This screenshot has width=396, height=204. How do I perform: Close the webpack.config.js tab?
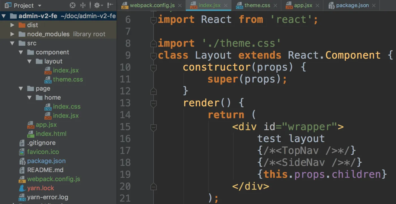pyautogui.click(x=180, y=6)
